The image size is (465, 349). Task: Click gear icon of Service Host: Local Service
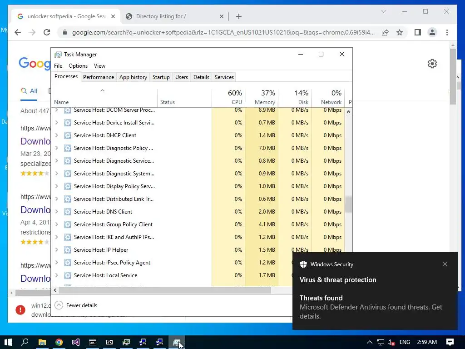68,275
